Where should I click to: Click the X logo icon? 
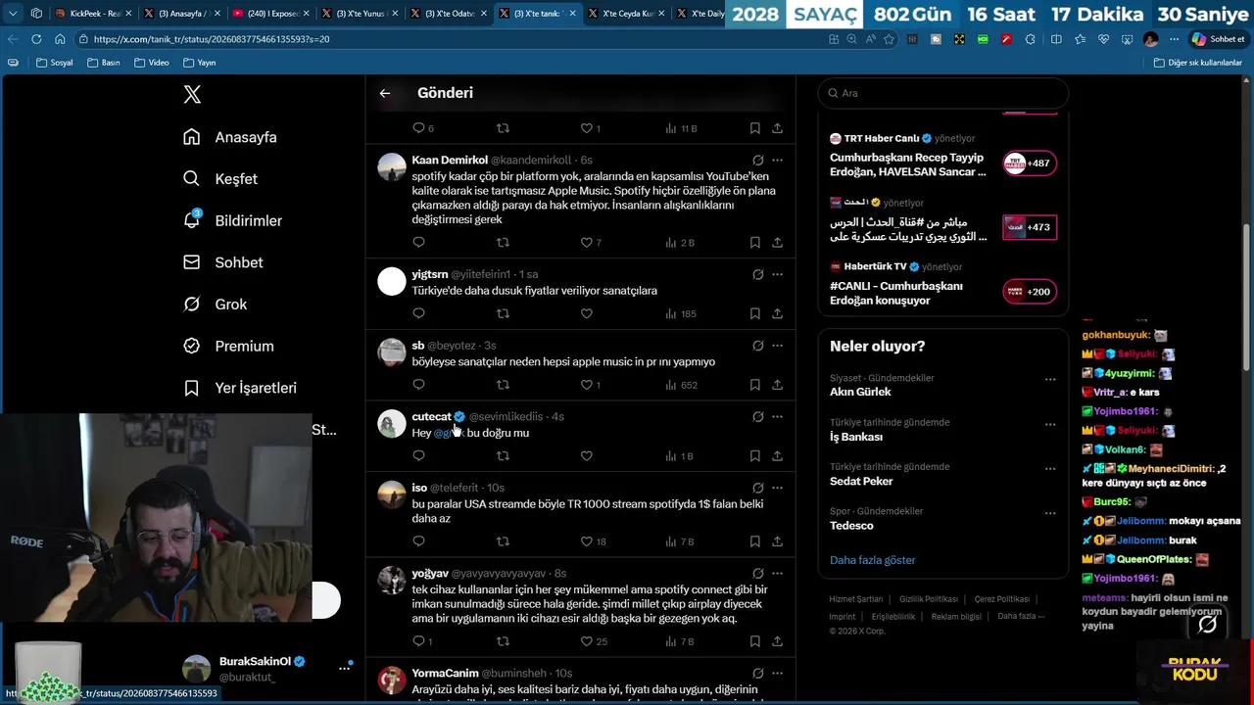pos(192,94)
